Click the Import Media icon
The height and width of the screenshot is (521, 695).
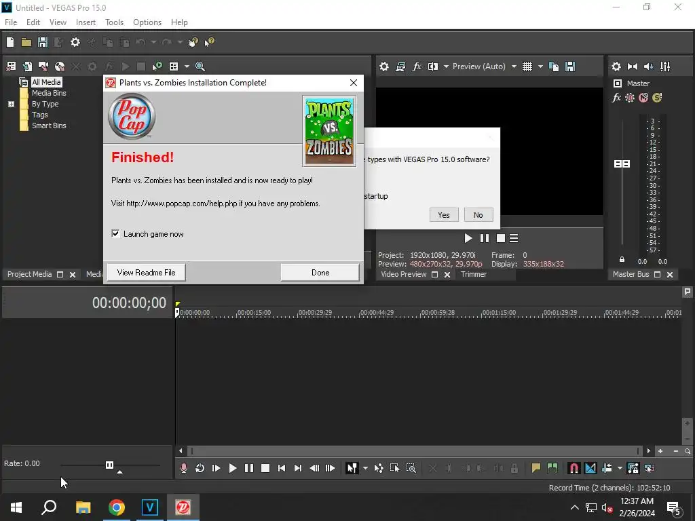[x=27, y=66]
